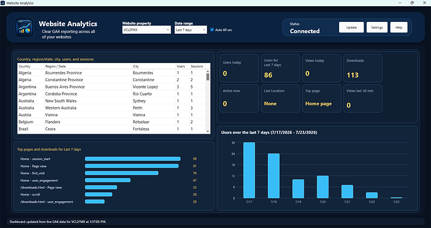Click table scrollbar up arrow
This screenshot has width=431, height=228.
pos(208,71)
